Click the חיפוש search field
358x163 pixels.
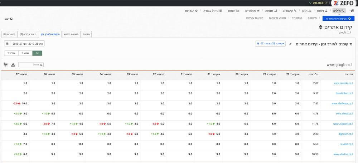(31, 65)
